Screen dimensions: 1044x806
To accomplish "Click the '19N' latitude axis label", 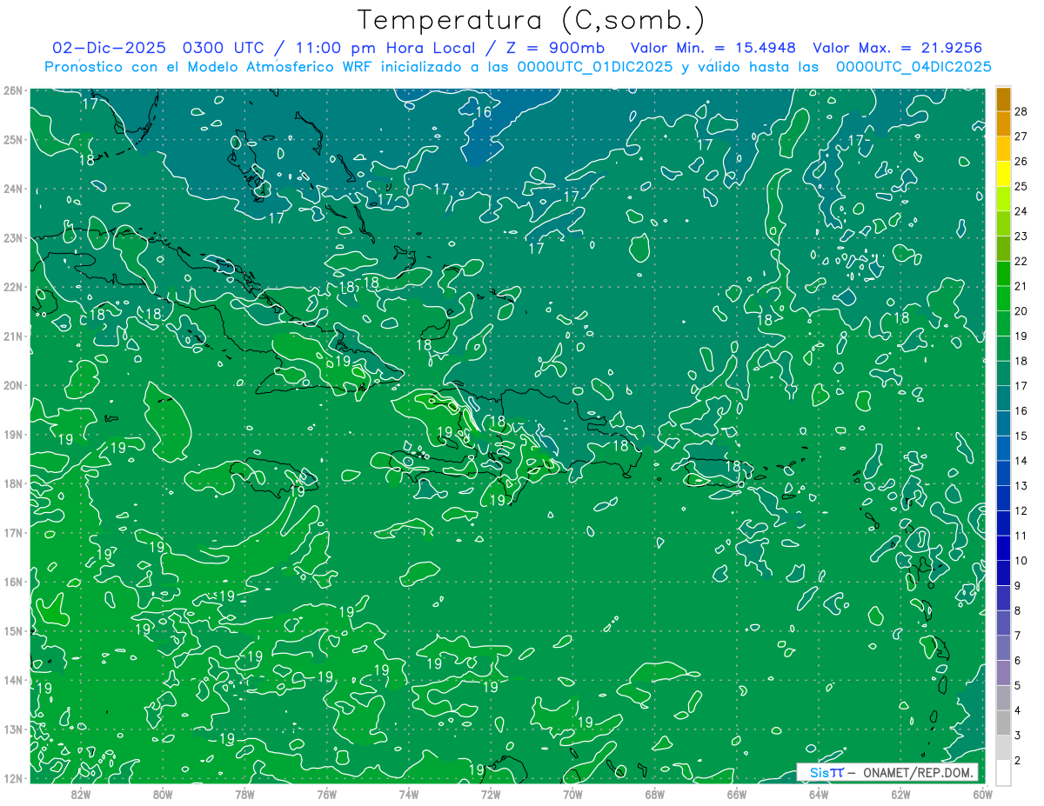I will (13, 434).
